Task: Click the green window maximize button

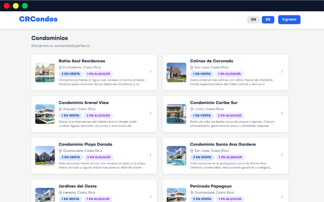Action: tap(25, 6)
